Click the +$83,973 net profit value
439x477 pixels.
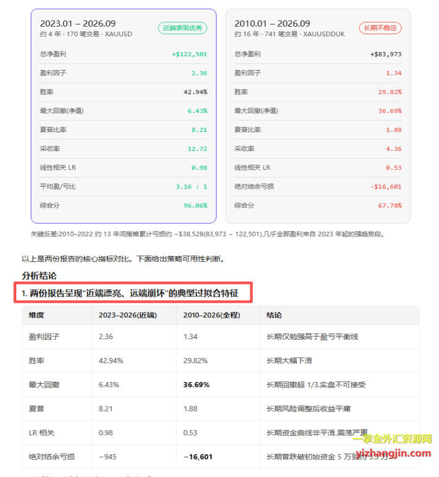pyautogui.click(x=385, y=54)
